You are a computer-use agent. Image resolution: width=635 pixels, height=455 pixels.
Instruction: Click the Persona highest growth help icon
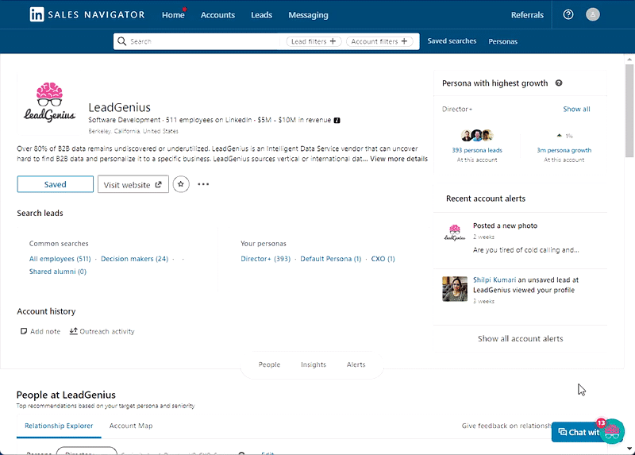[x=559, y=83]
